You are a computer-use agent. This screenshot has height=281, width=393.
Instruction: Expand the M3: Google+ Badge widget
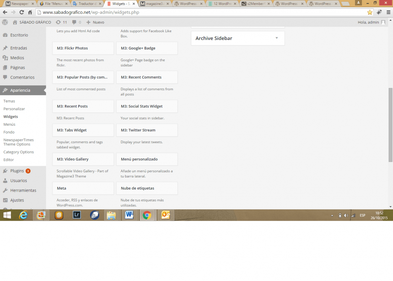(147, 48)
